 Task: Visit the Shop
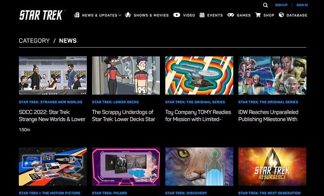click(x=269, y=15)
